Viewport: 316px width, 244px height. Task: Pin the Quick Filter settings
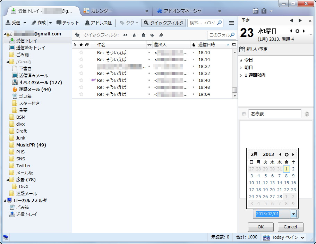(x=78, y=34)
